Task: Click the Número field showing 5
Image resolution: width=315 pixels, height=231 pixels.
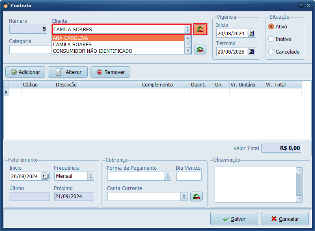Action: [28, 29]
